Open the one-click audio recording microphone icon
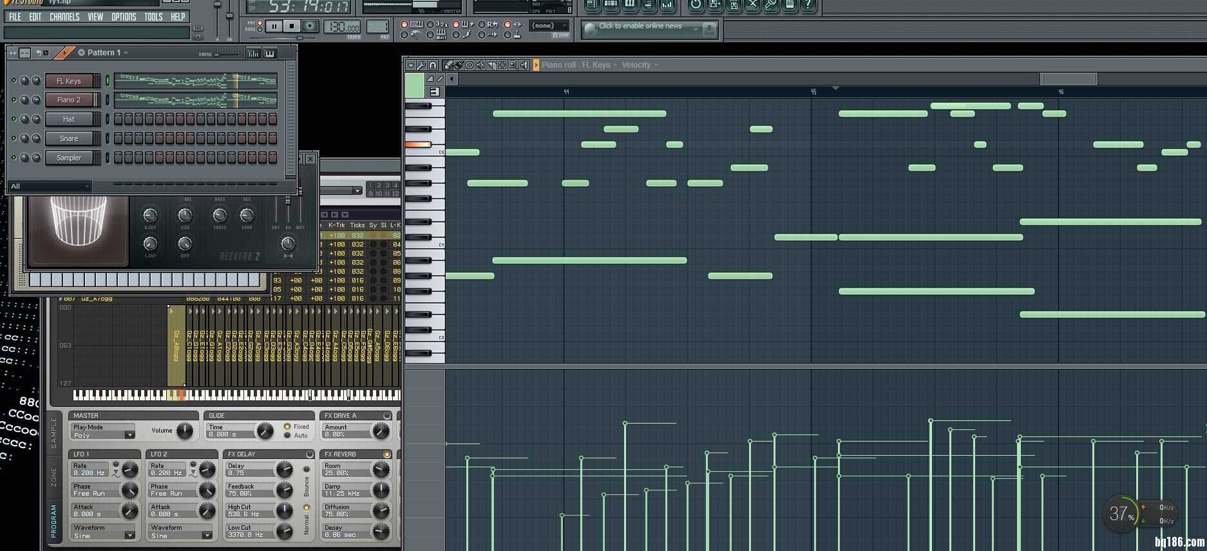Screen dimensions: 1207x551 pos(771,5)
